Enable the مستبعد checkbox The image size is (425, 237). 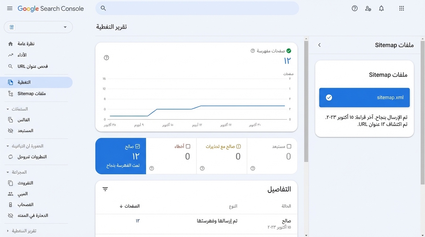[x=289, y=147]
